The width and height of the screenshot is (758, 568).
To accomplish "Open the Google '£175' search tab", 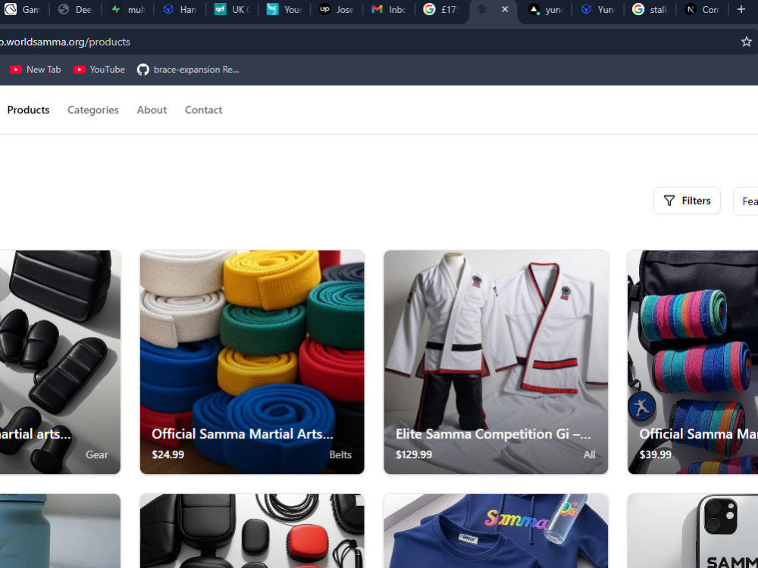I will [x=440, y=9].
